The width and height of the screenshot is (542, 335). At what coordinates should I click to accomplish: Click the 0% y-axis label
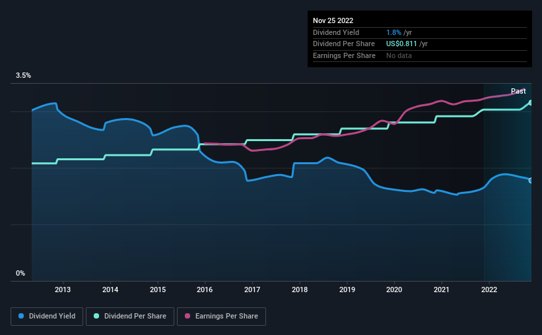20,273
